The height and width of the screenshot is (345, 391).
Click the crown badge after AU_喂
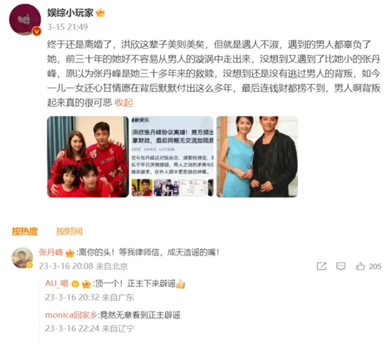pyautogui.click(x=86, y=284)
